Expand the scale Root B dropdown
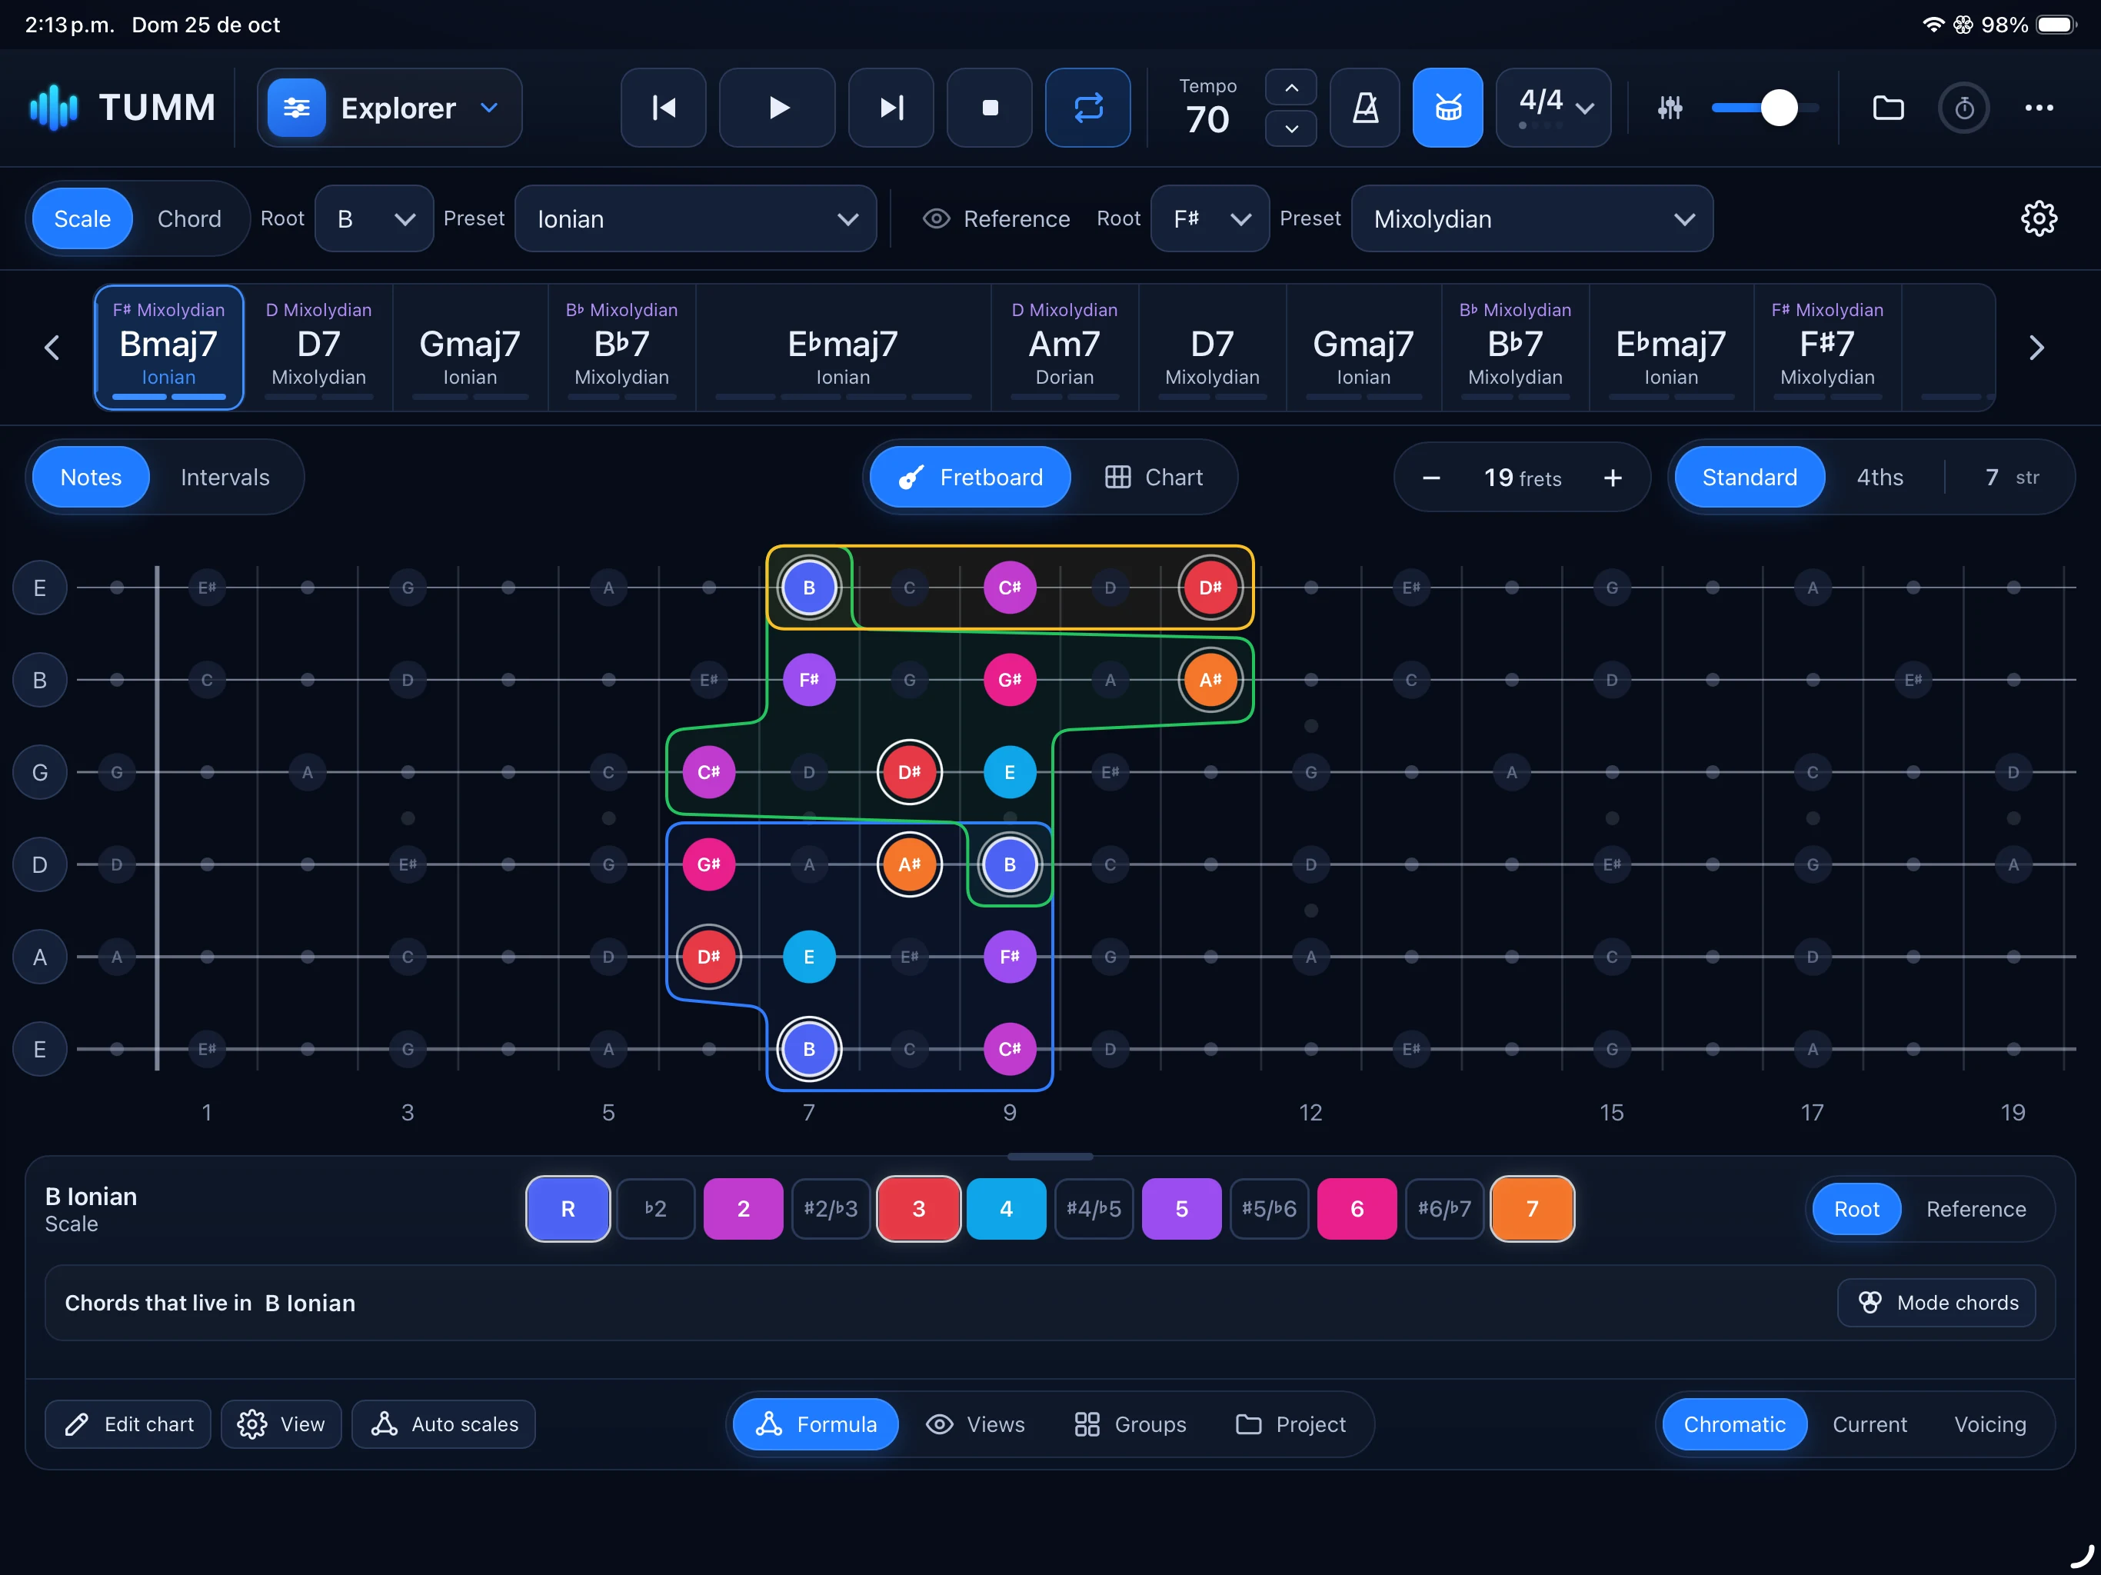 (x=375, y=218)
